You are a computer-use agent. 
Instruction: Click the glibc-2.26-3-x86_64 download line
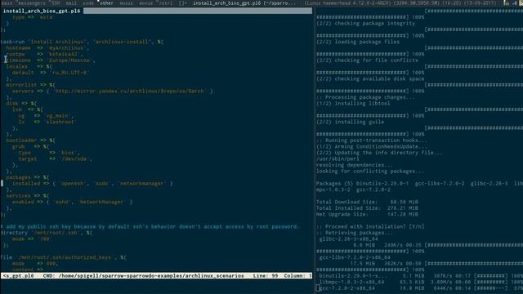coord(349,239)
